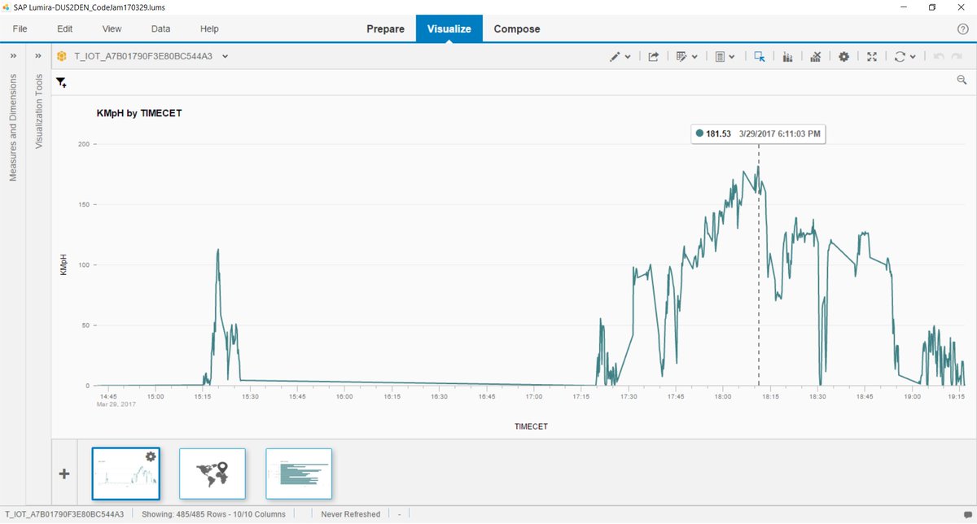Open the Help menu
The image size is (977, 524).
click(x=209, y=28)
